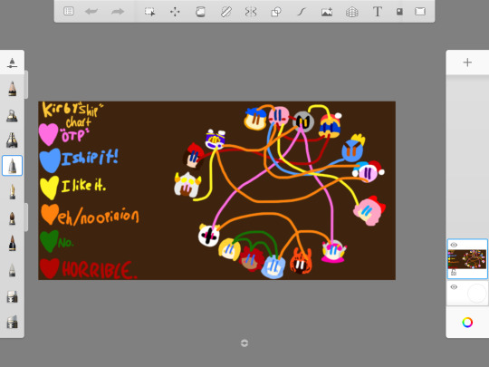
Task: Add a new layer with plus button
Action: click(467, 63)
